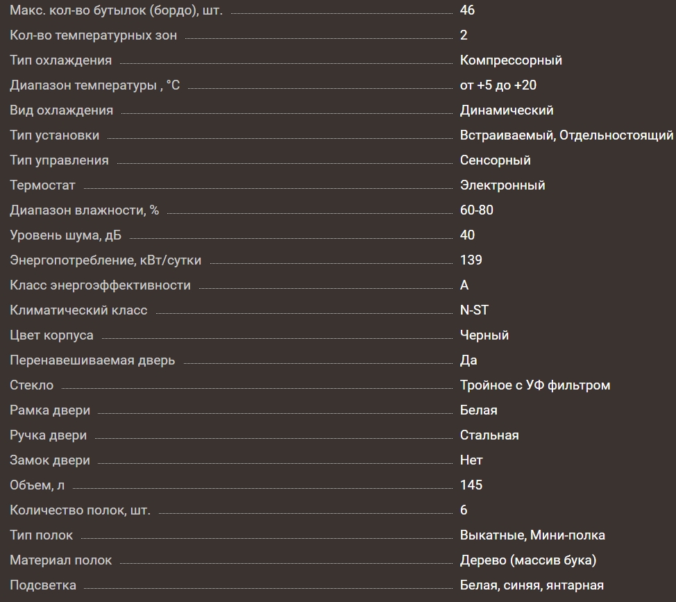Click the 'Электронный' thermostat value
The width and height of the screenshot is (676, 602).
pos(502,185)
